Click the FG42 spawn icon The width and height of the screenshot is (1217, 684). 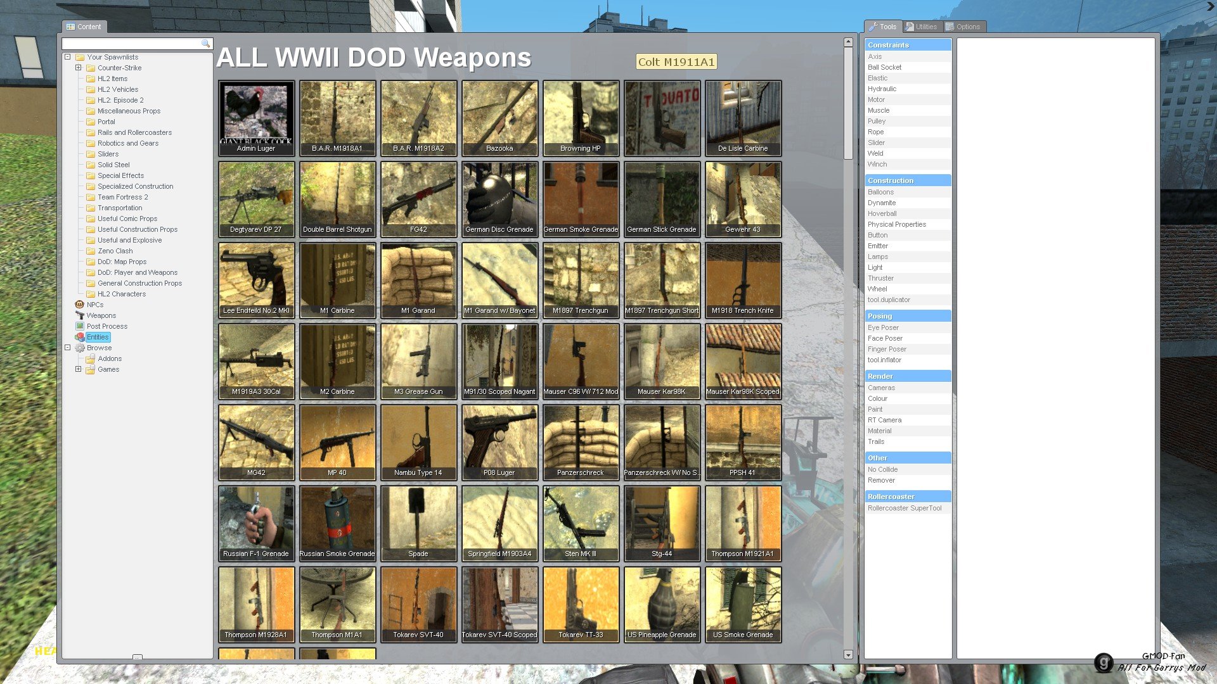point(418,199)
